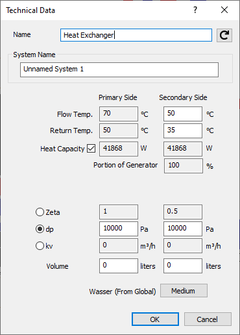Click secondary Volume field in liters
Viewport: 240px width, 335px height.
pyautogui.click(x=183, y=266)
